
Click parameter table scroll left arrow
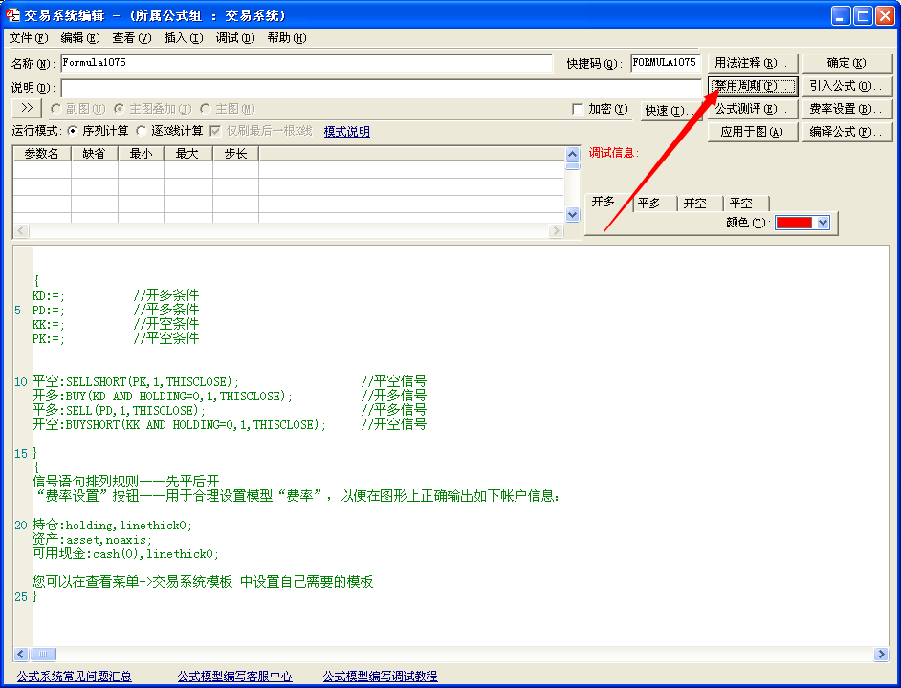[x=21, y=231]
